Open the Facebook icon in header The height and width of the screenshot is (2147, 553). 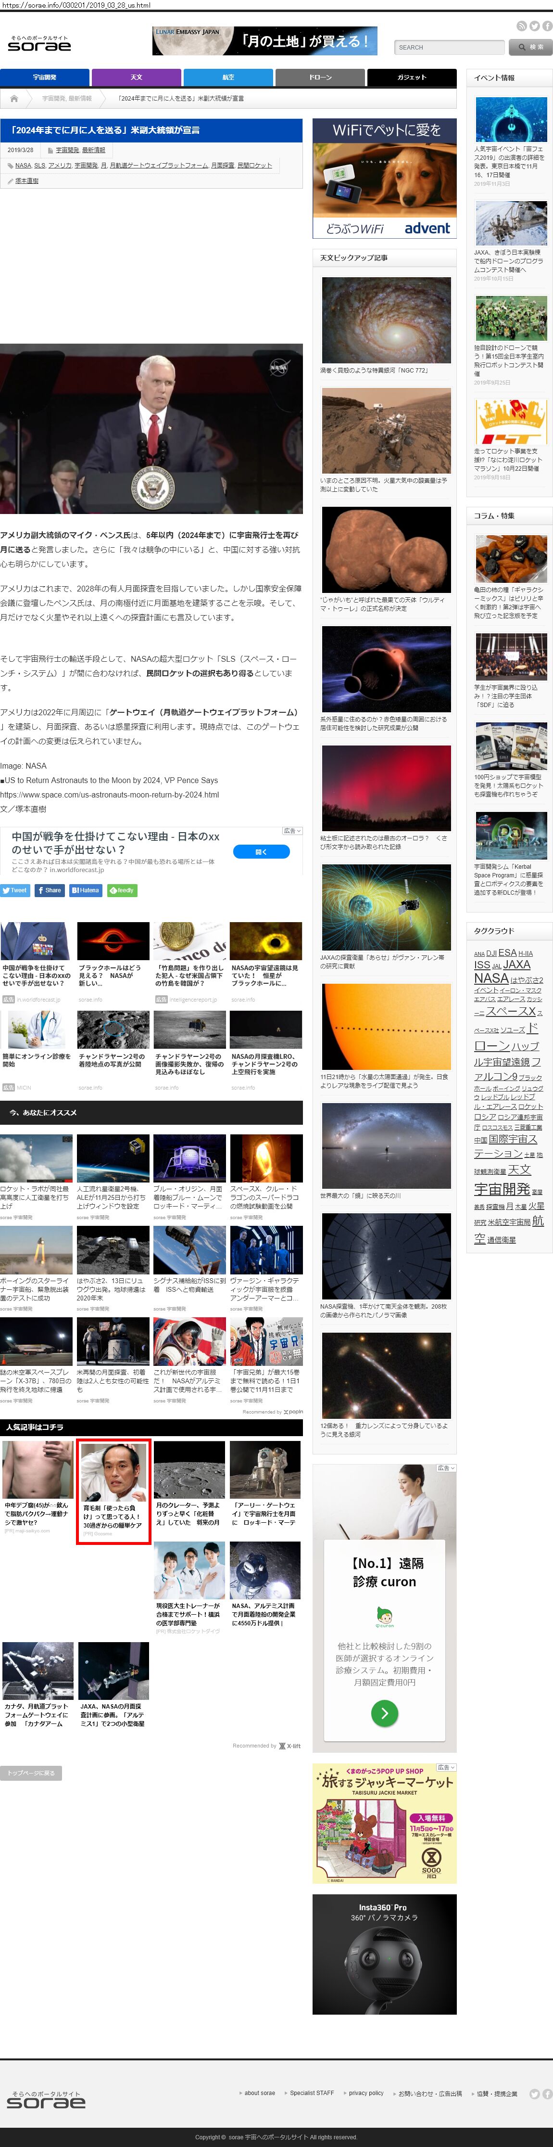click(x=547, y=26)
